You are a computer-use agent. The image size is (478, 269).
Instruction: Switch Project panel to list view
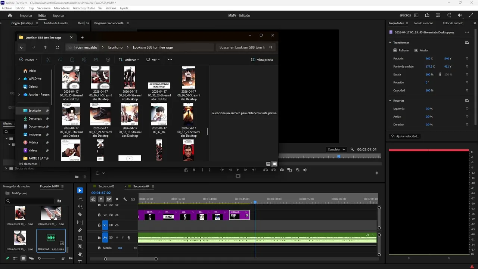[x=15, y=258]
